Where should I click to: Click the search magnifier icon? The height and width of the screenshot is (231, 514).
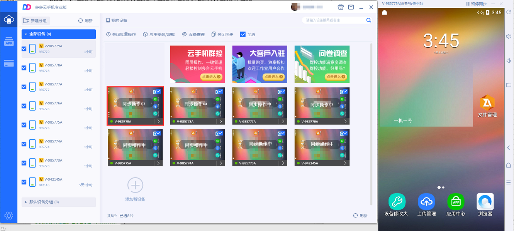pos(369,20)
